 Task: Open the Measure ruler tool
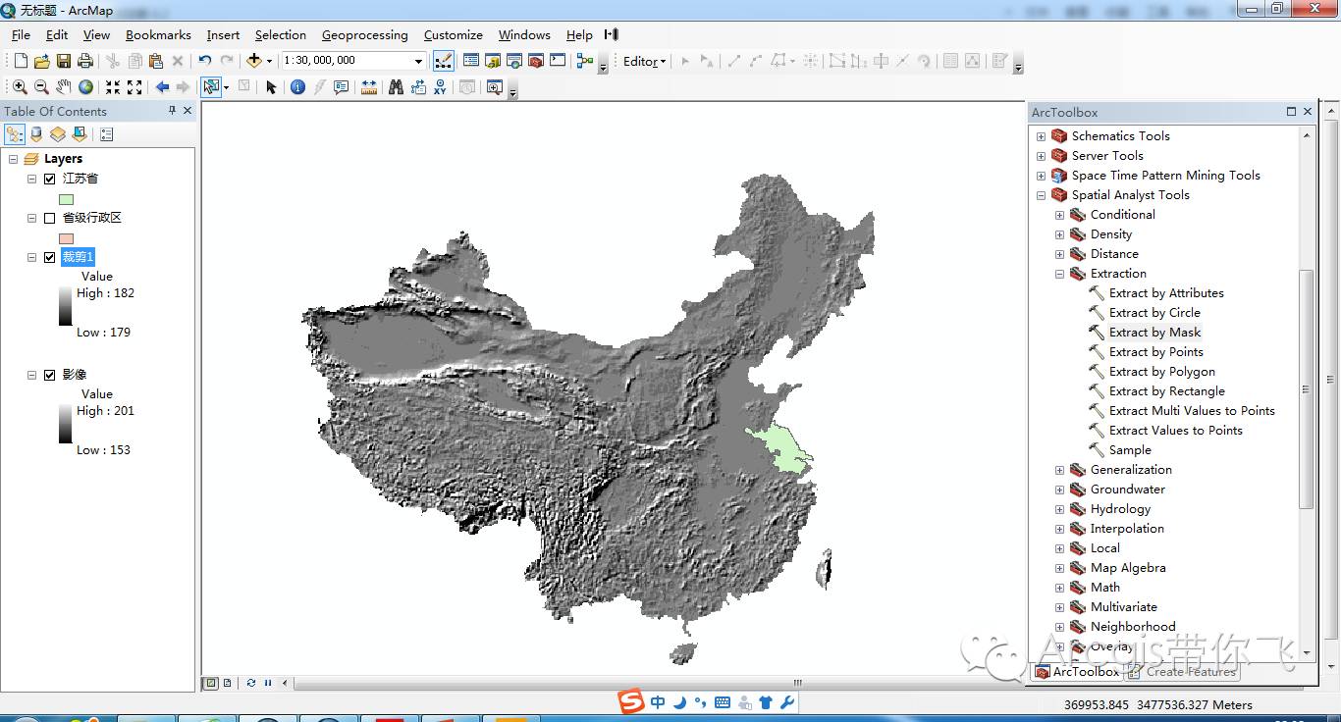[369, 87]
